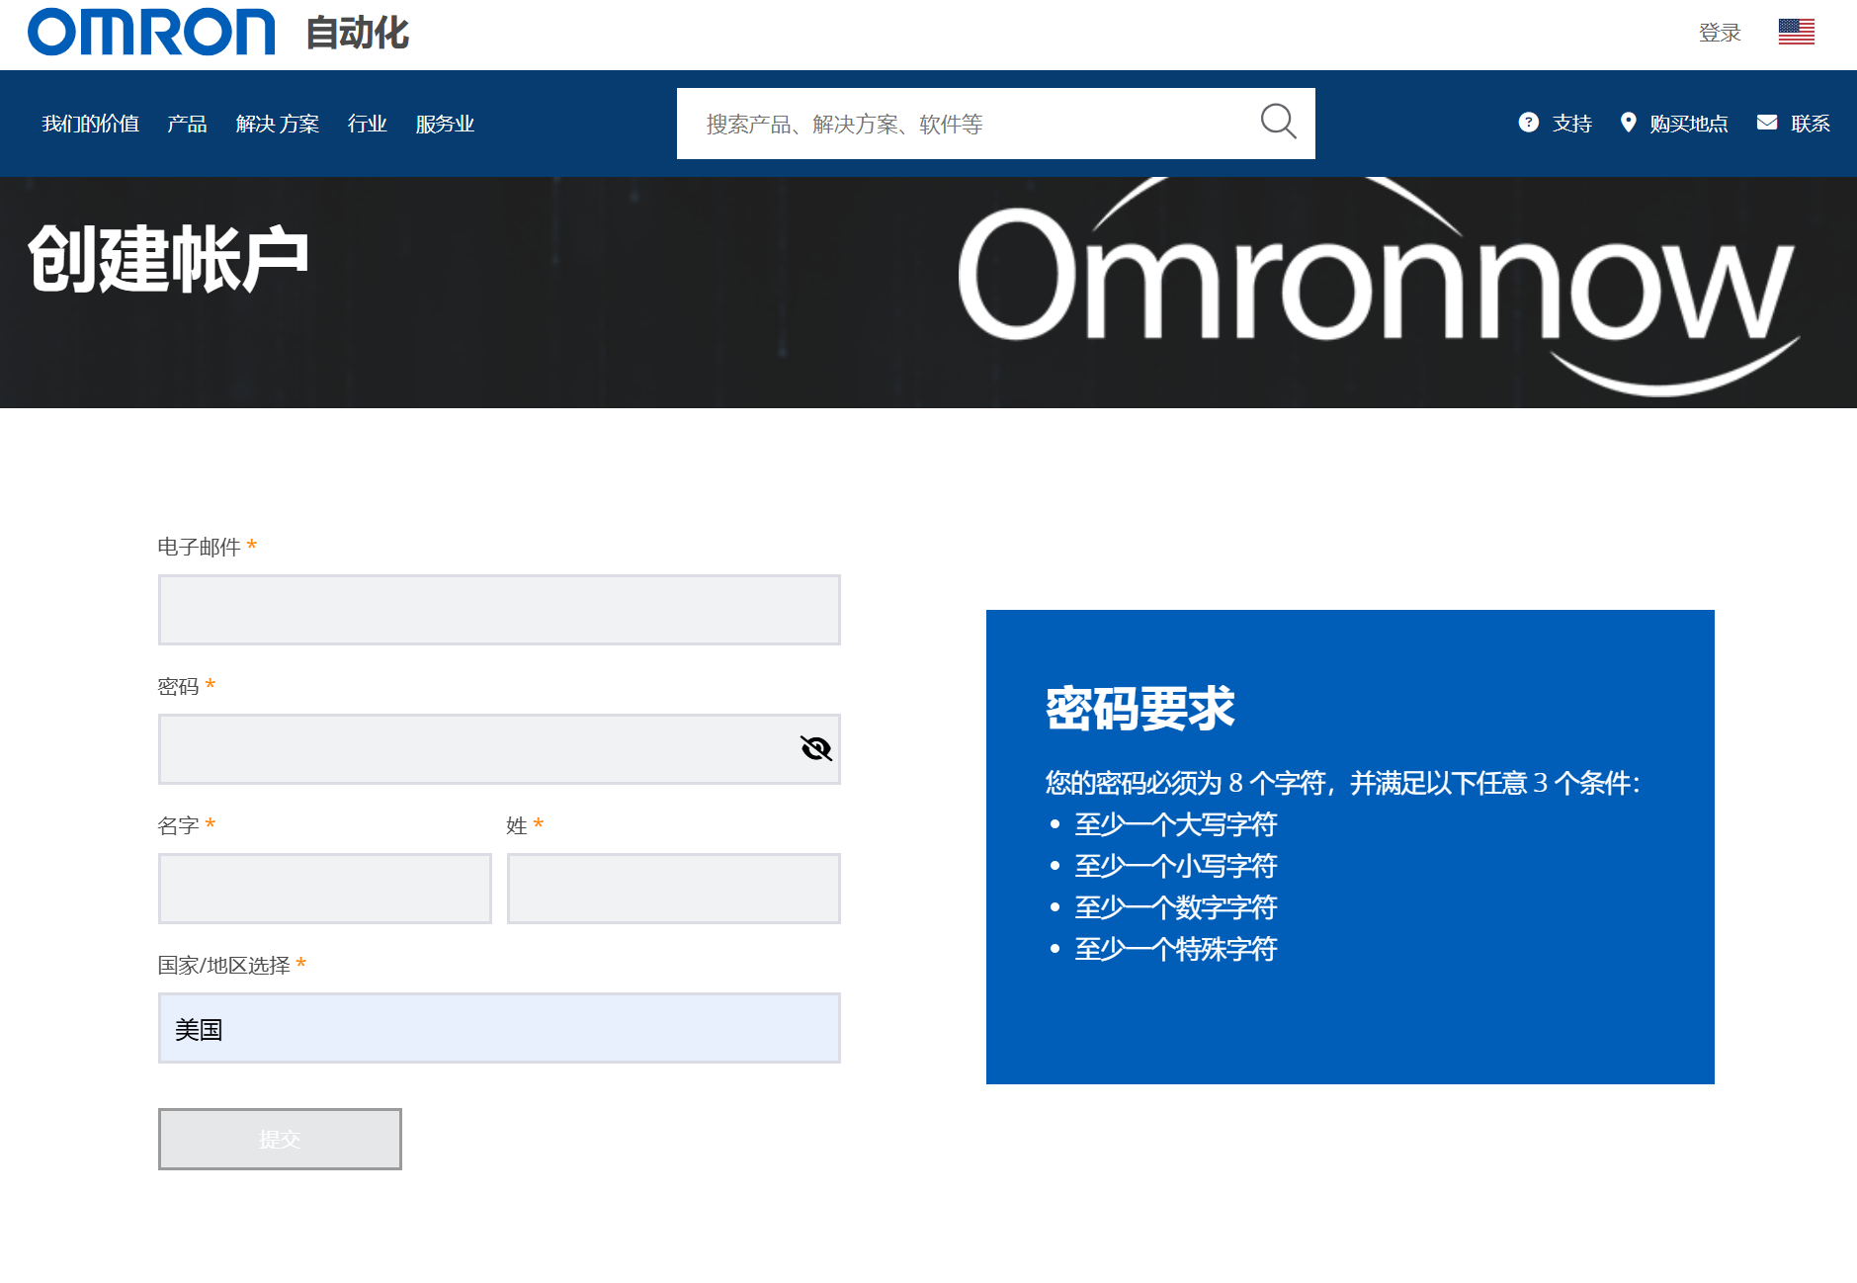
Task: Open the 行业 menu
Action: click(x=367, y=124)
